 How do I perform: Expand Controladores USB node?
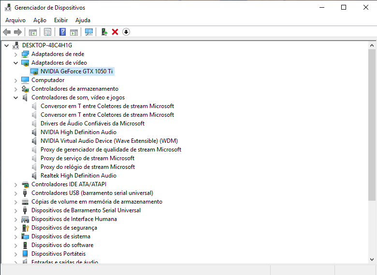[16, 193]
